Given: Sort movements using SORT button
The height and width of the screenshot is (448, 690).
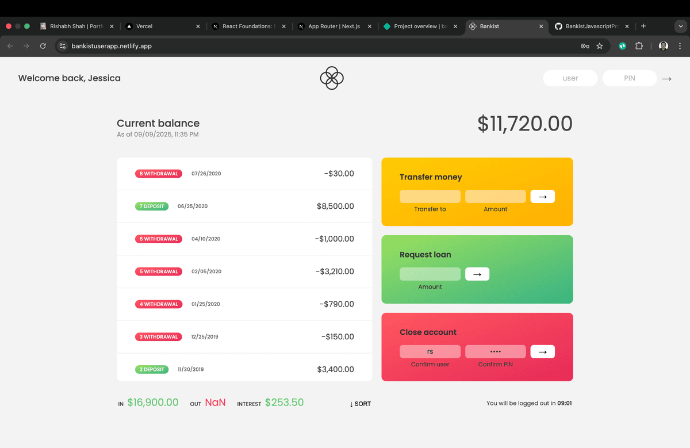Looking at the screenshot, I should coord(361,404).
